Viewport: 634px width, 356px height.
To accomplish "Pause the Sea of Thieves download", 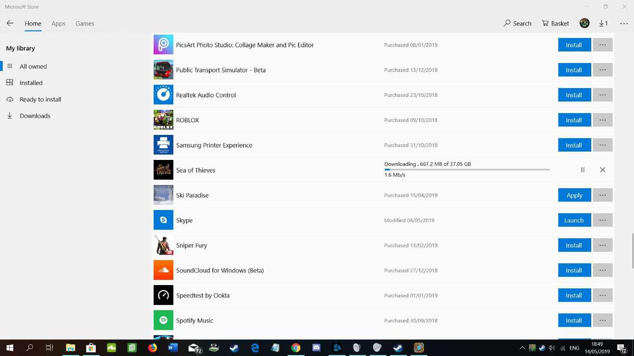I will pyautogui.click(x=582, y=170).
